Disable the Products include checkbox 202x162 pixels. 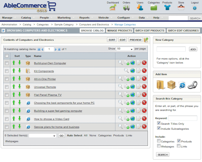[x=179, y=141]
